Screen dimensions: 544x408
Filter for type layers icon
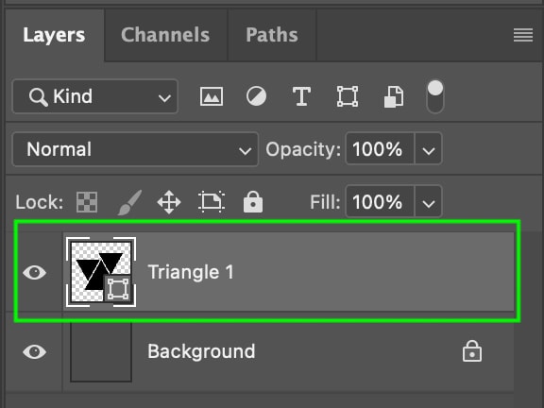(x=301, y=96)
